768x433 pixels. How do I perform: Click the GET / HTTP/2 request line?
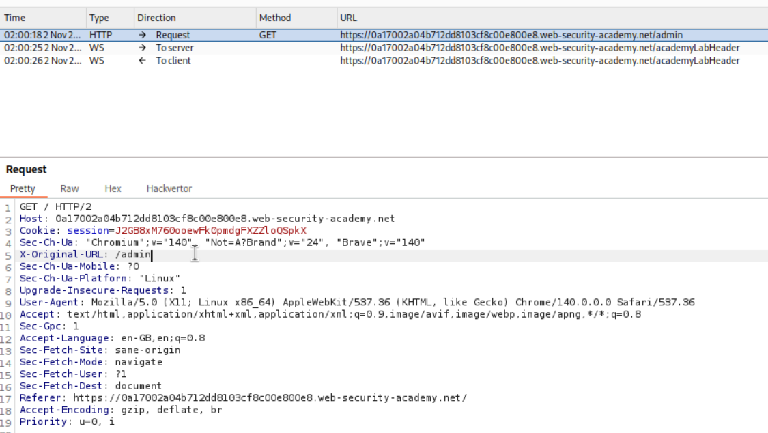click(x=53, y=207)
